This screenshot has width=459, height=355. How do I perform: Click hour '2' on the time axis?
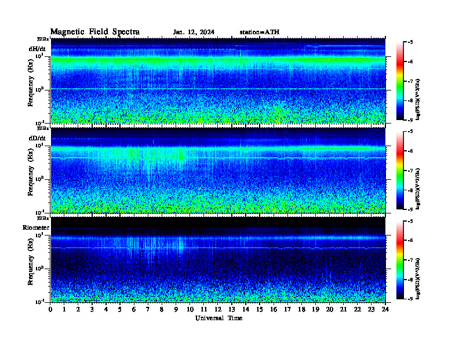click(x=78, y=310)
